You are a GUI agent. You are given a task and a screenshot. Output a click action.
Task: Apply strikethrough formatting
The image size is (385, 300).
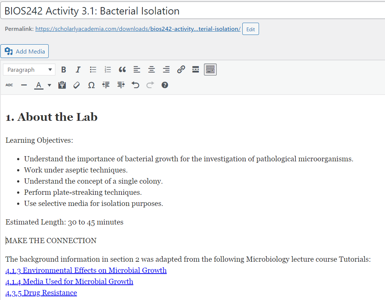9,85
